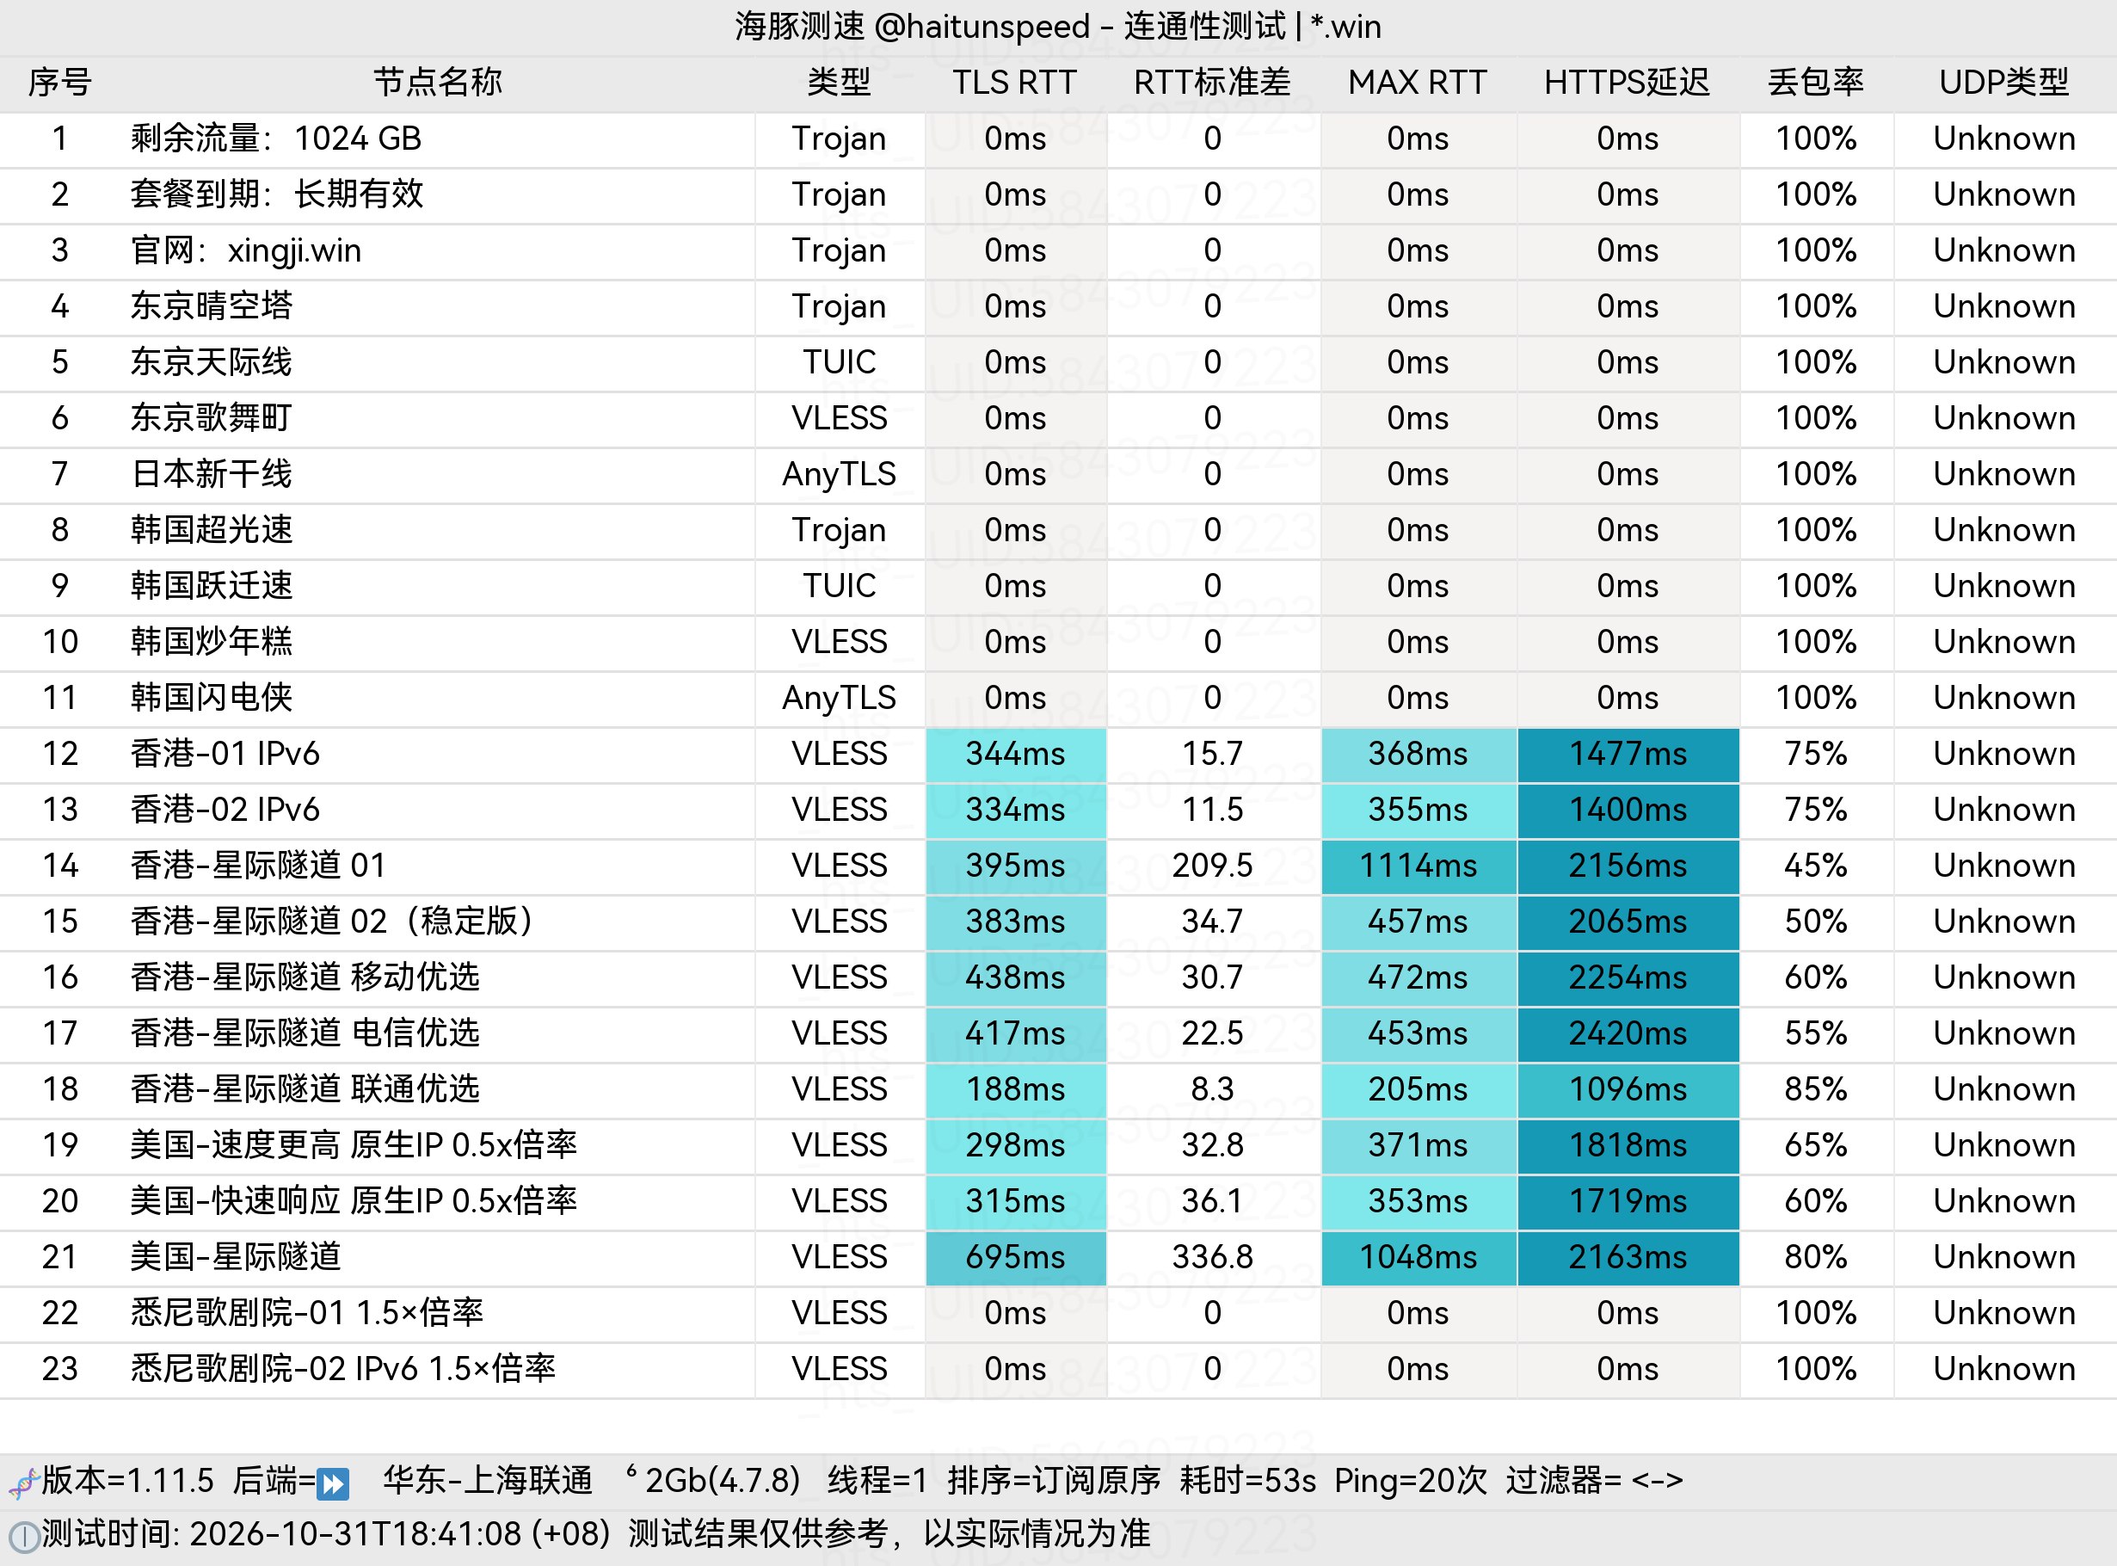The height and width of the screenshot is (1566, 2117).
Task: Click the 209.5 RTT deviation cell
Action: [x=1213, y=866]
